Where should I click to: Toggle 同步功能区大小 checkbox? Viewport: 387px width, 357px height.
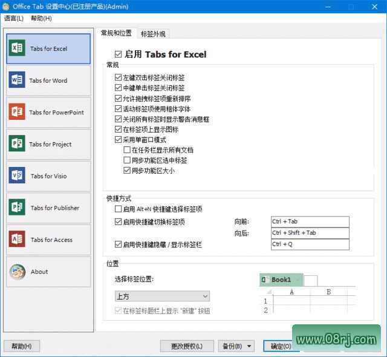coord(127,171)
